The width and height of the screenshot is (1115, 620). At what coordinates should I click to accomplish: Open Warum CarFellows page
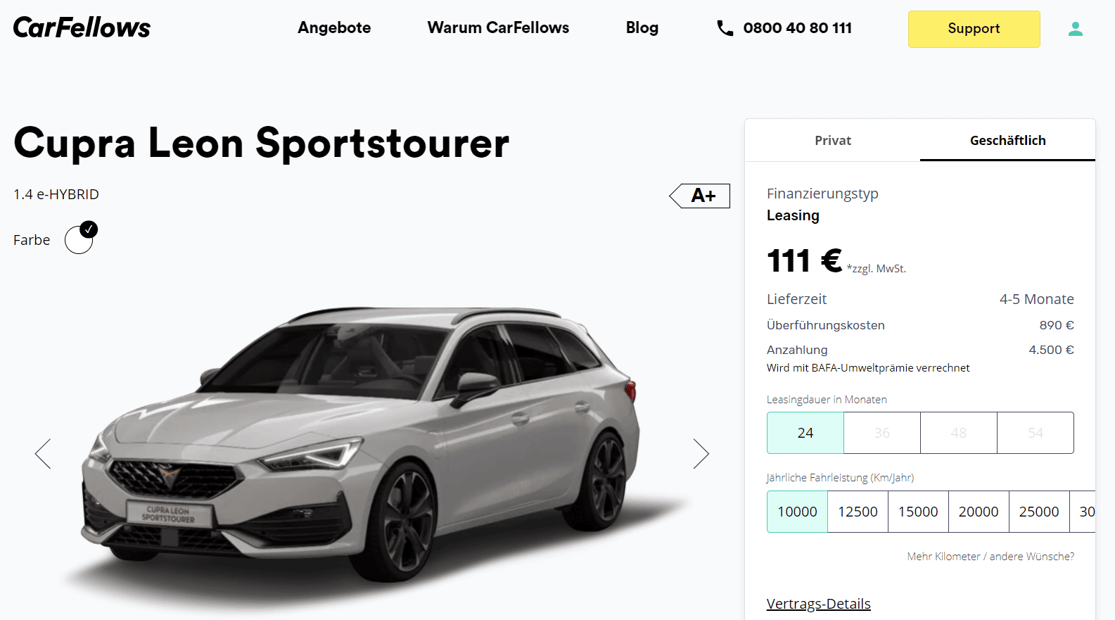coord(498,27)
